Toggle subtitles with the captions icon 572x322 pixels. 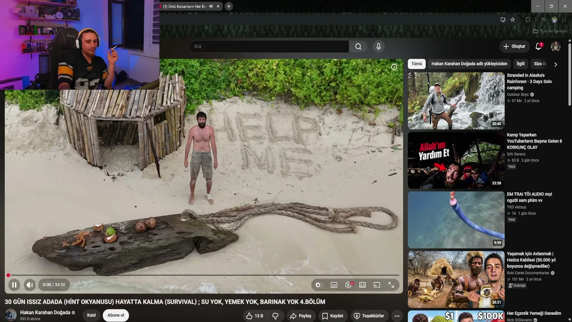[x=334, y=285]
